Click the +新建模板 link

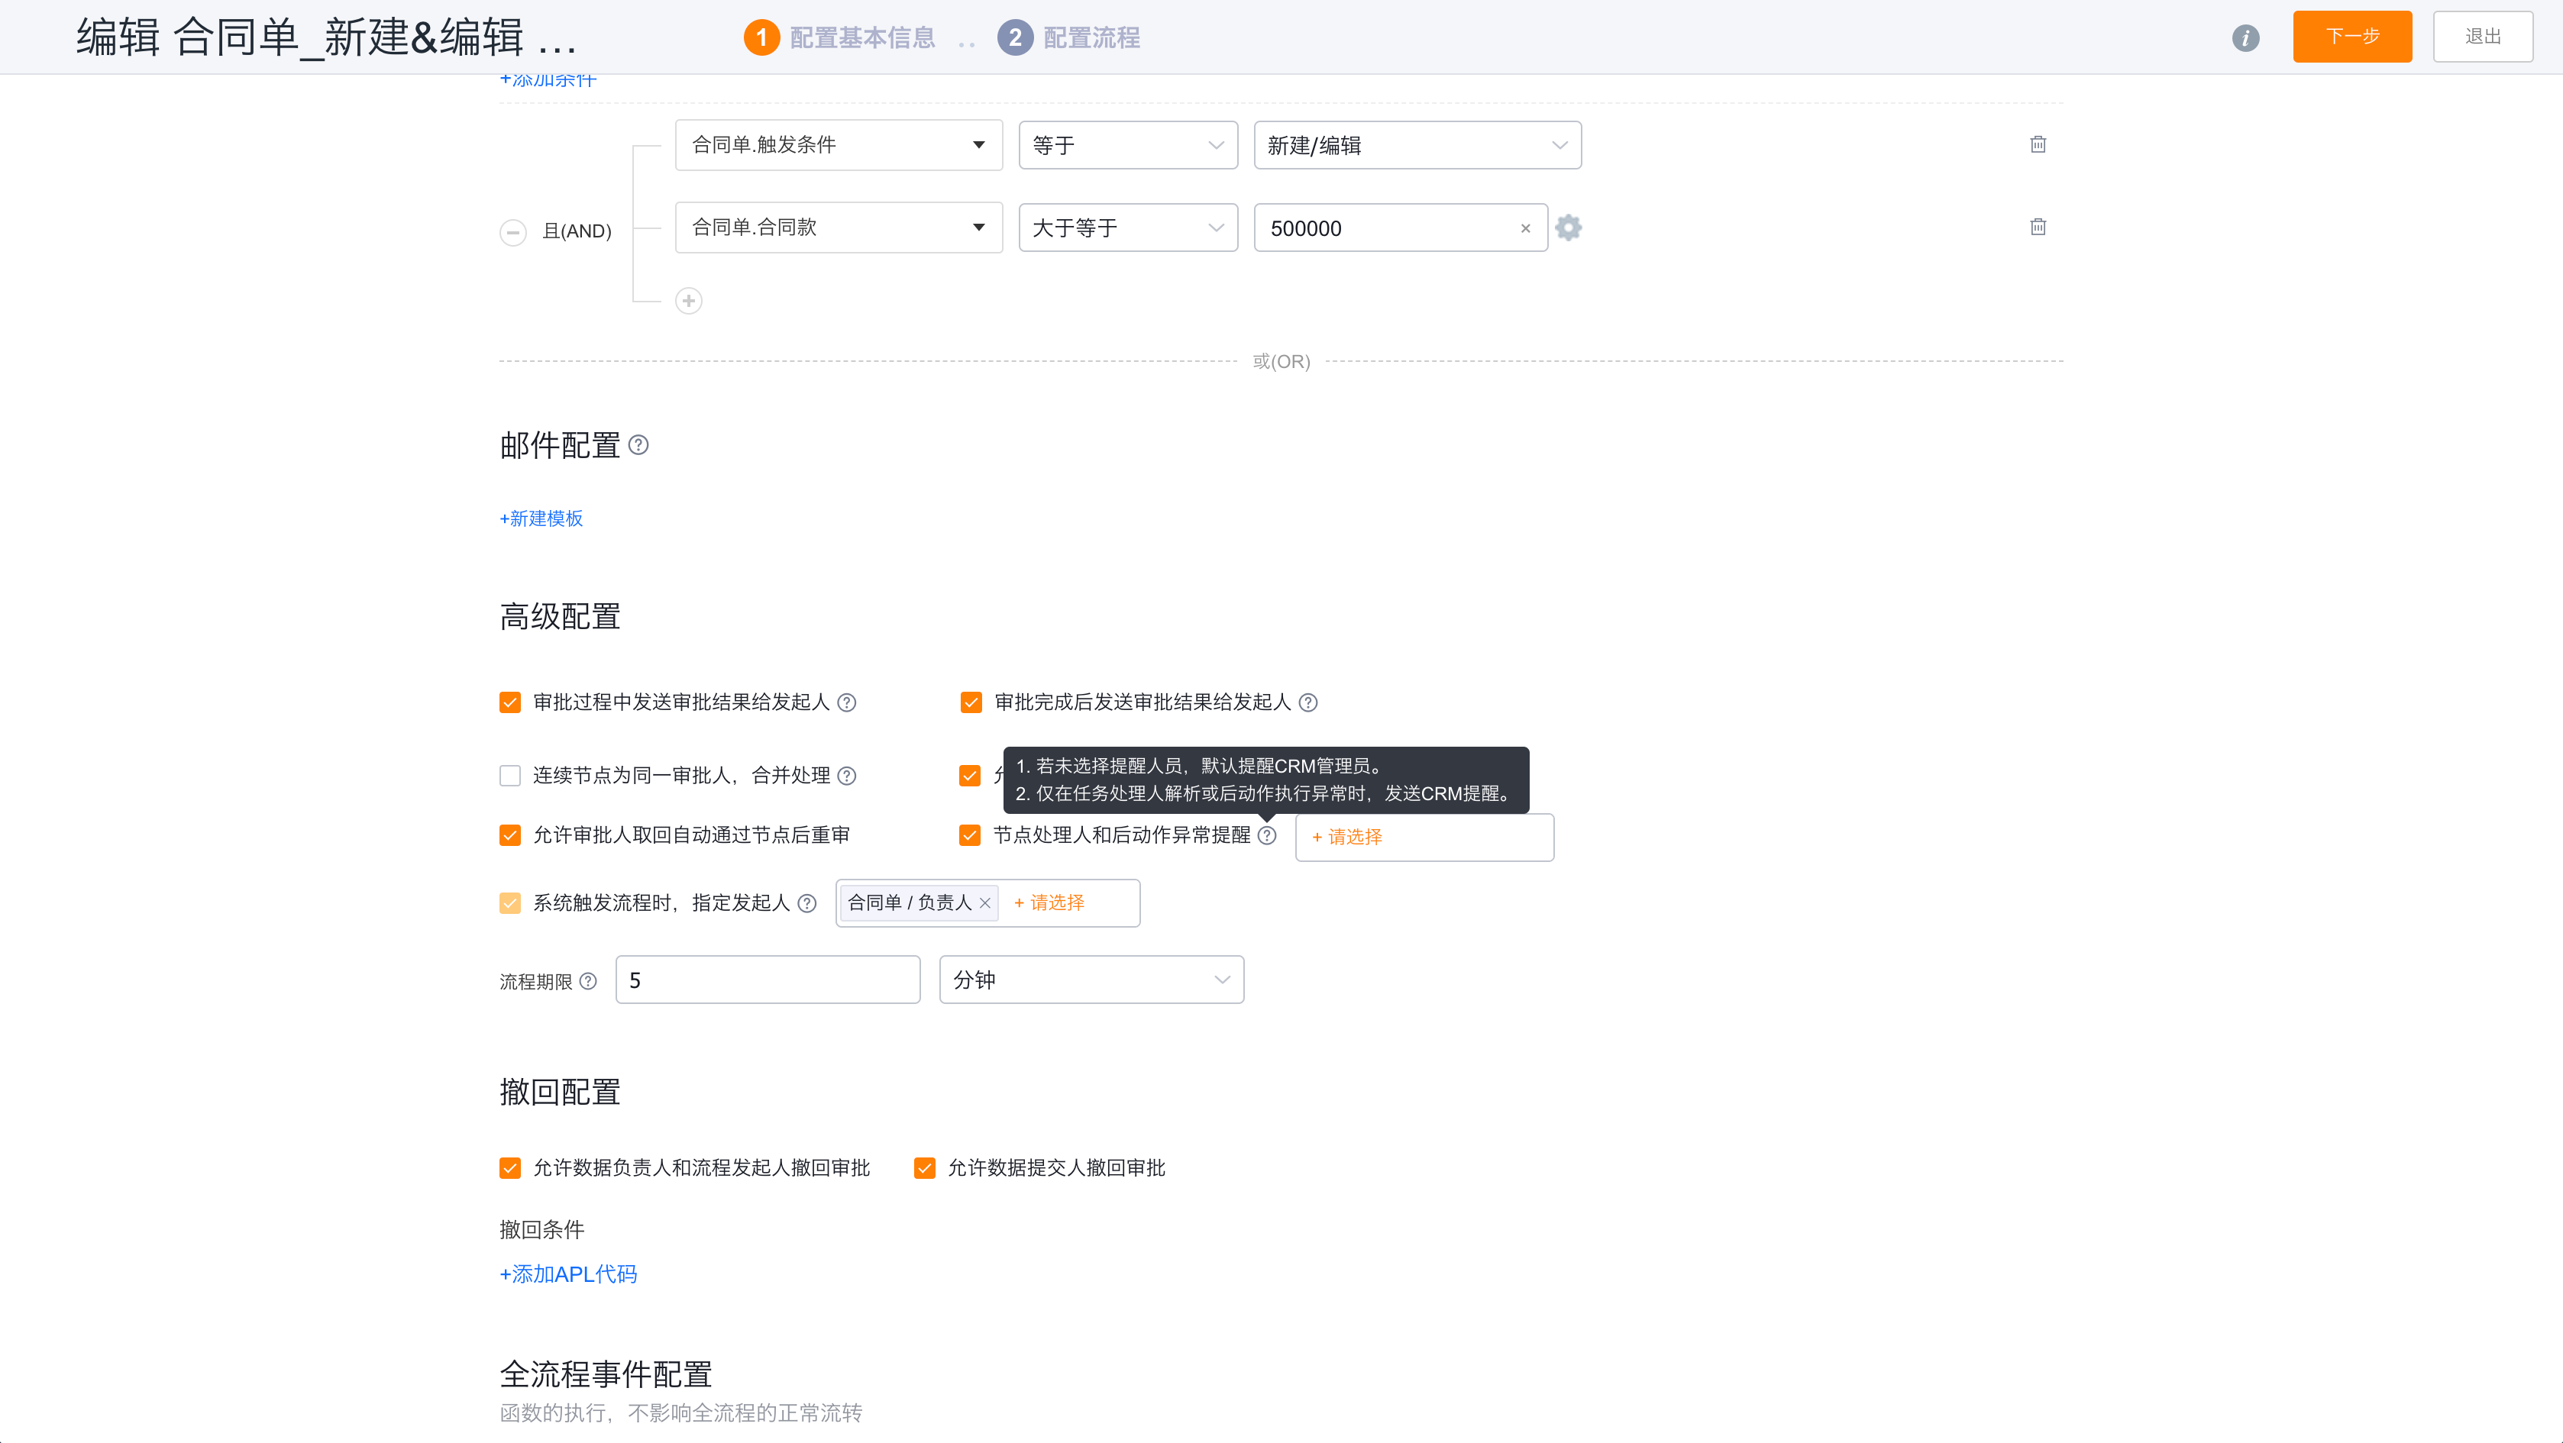tap(541, 518)
